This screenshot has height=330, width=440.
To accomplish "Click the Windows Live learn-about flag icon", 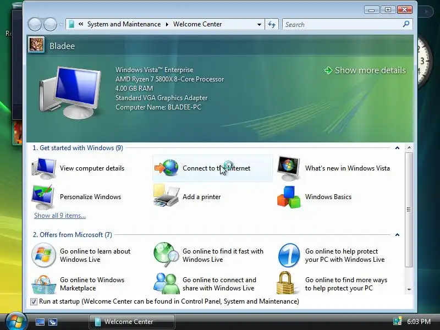I will pos(43,255).
